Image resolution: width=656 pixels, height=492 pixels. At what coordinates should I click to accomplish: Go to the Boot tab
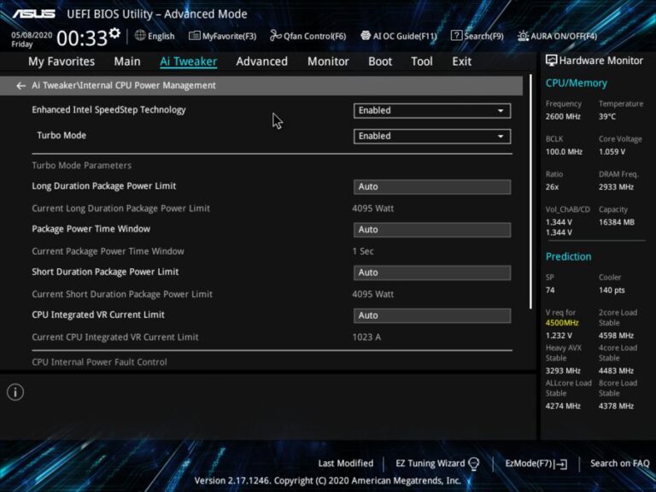tap(380, 61)
